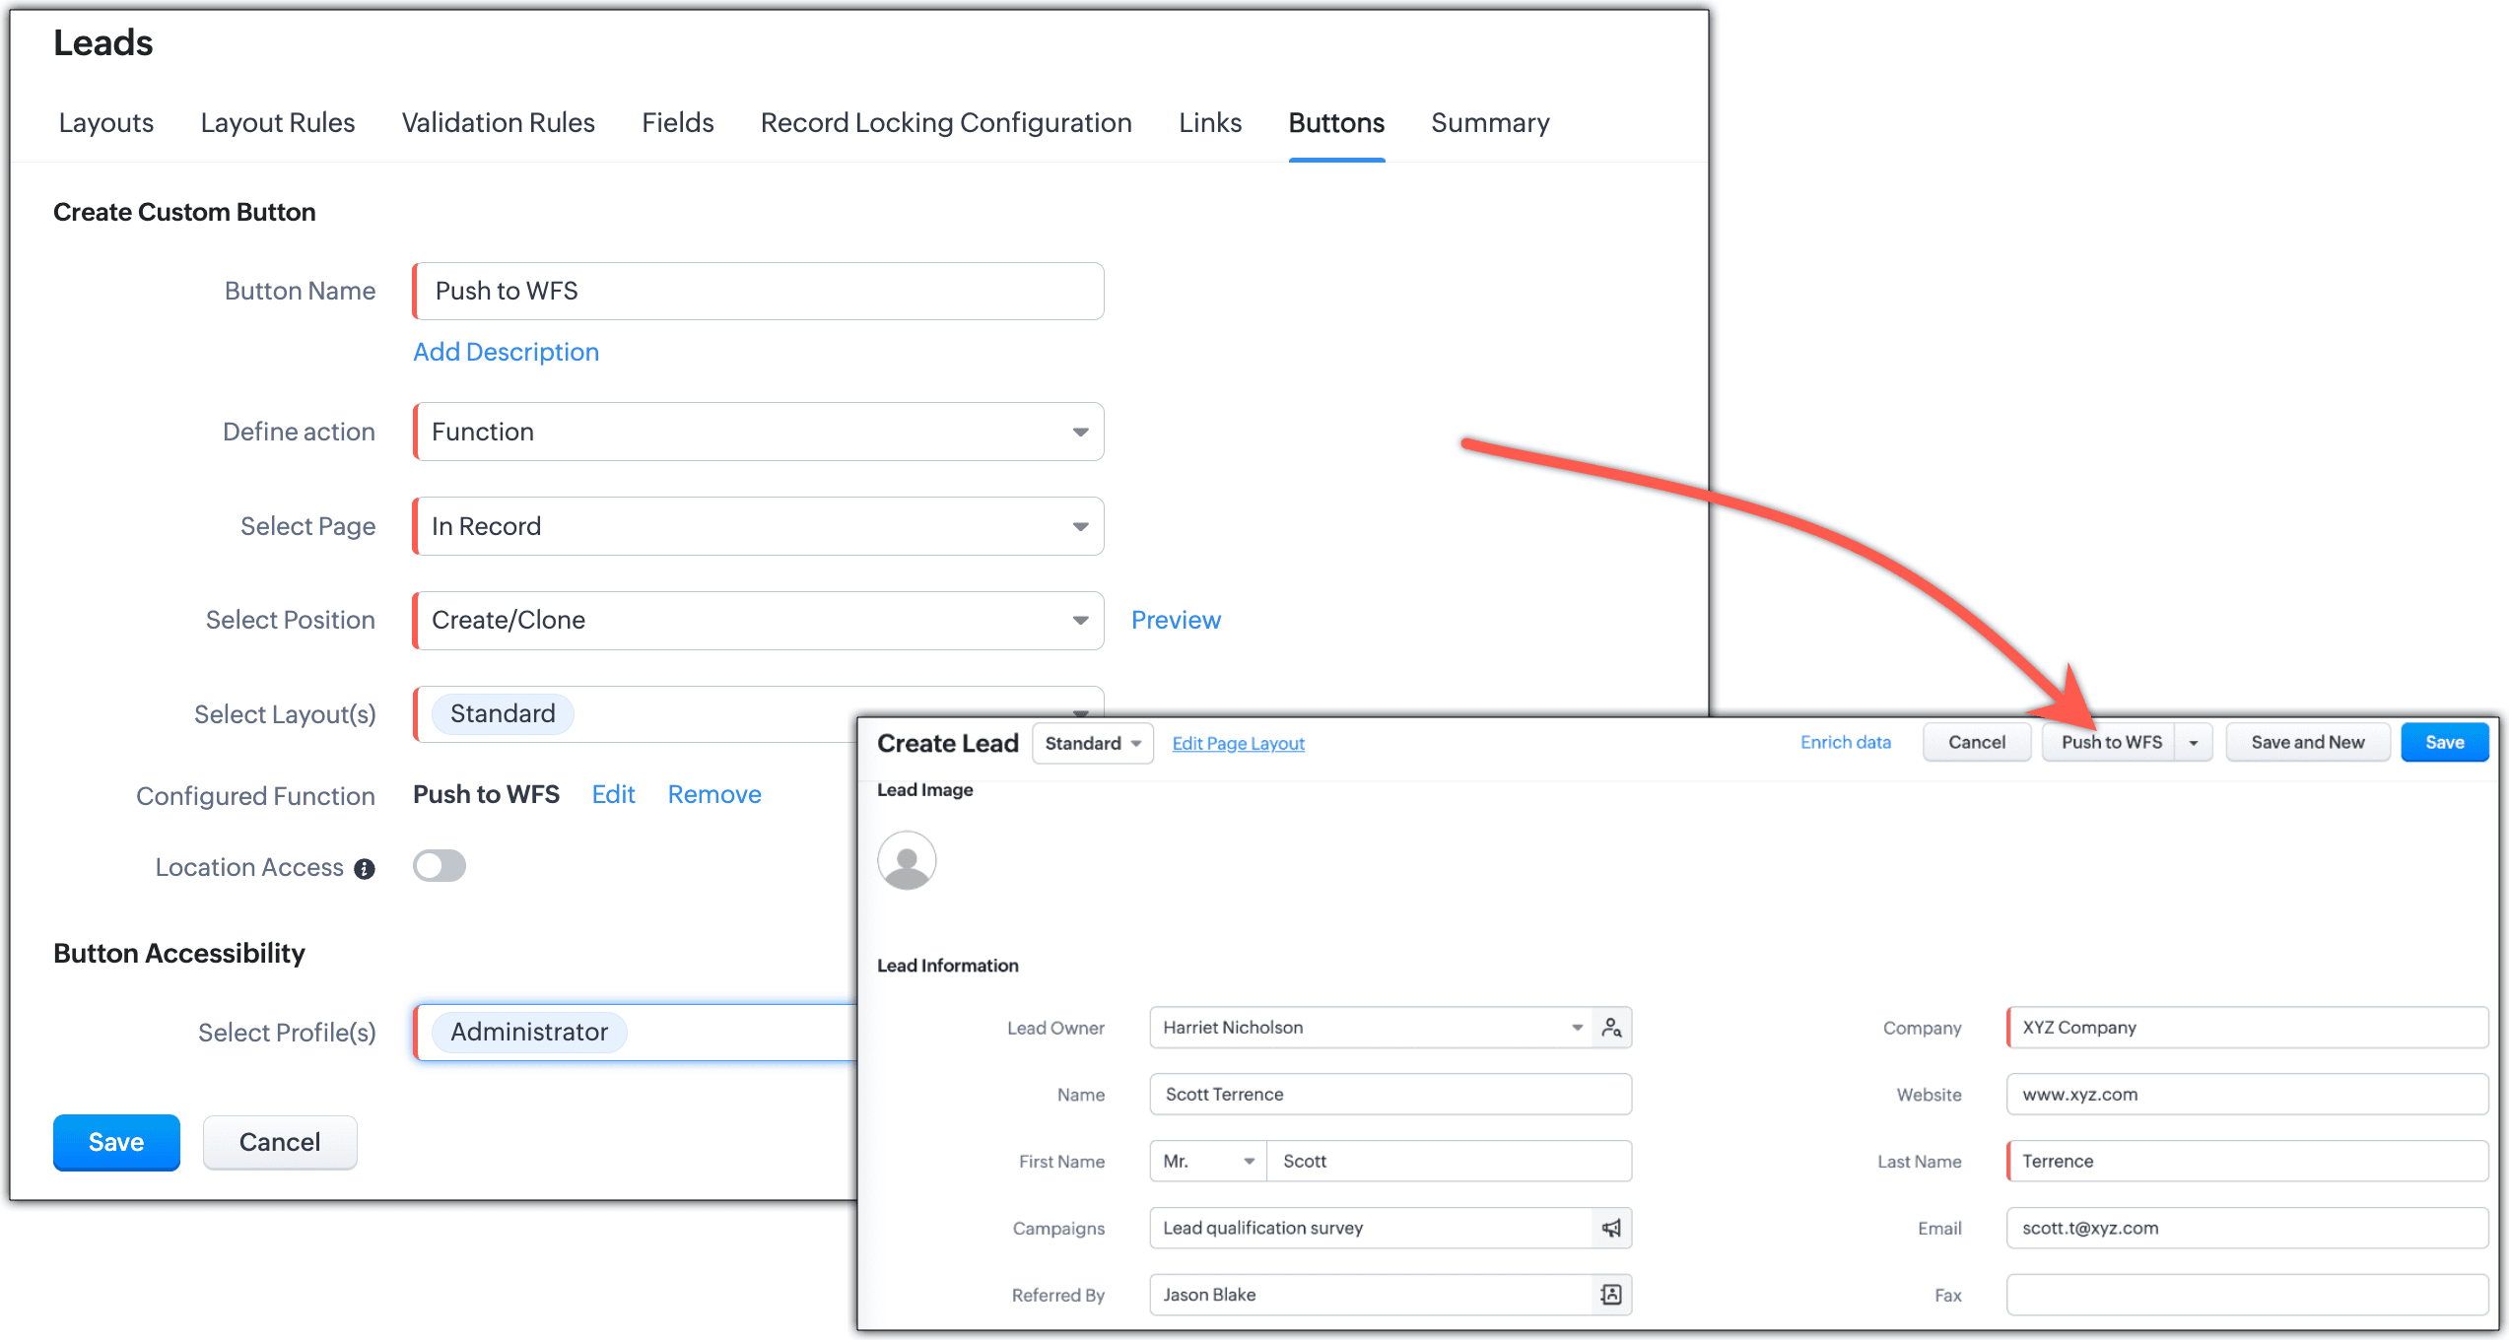Expand the Mr. salutation dropdown
Screen dimensions: 2509x1340
1208,1161
